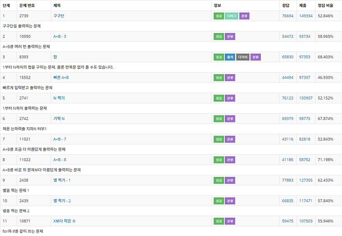
Task: Click the 분류 badge in the A+B - 8 row
Action: click(x=230, y=160)
